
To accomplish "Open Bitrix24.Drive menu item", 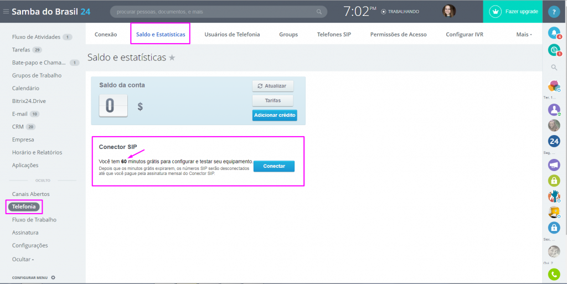I will [x=29, y=101].
